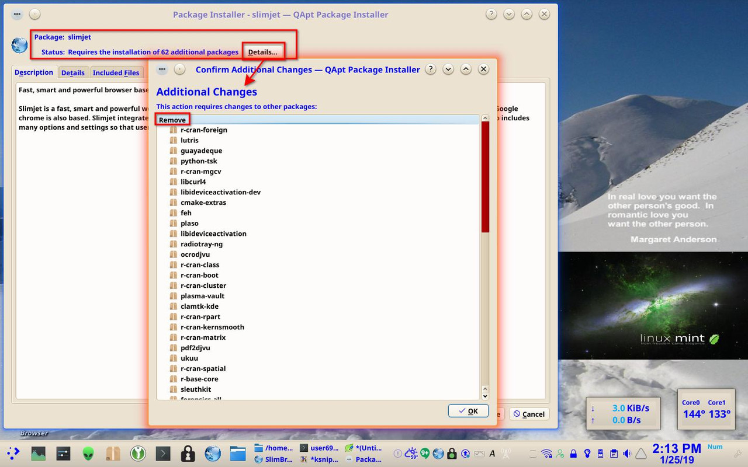Click scroll-up arrow of the Remove list

(x=485, y=119)
